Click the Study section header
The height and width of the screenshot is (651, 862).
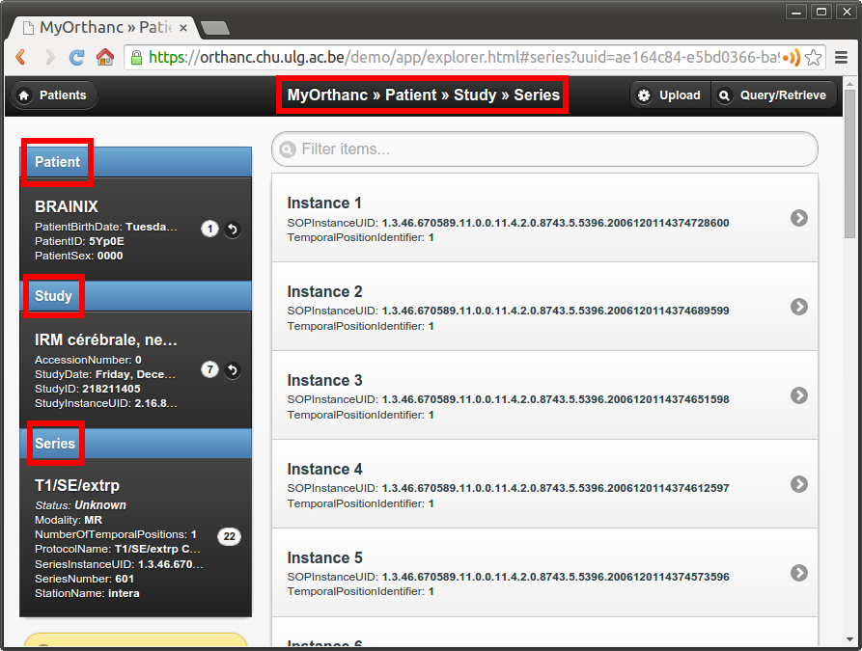click(135, 296)
